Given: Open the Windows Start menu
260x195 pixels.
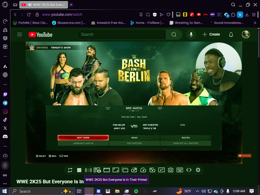Looking at the screenshot, I should 4,191.
